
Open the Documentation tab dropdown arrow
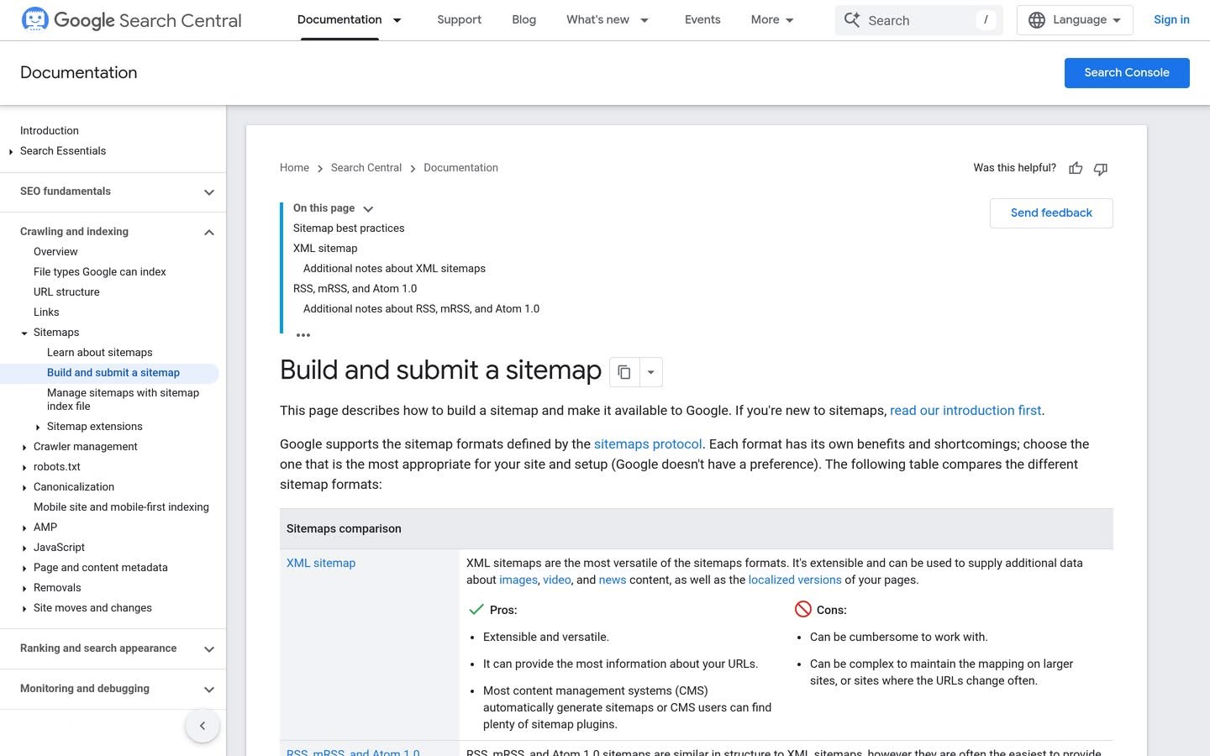[397, 20]
